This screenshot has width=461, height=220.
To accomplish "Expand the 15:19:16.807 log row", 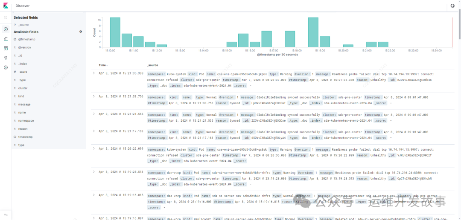I will 94,218.
